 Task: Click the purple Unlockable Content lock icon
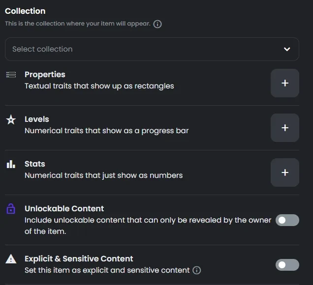click(11, 209)
